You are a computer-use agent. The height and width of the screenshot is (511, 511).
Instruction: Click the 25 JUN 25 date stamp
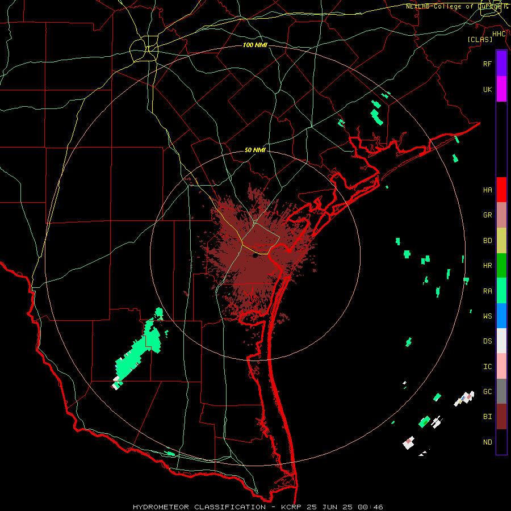(x=329, y=507)
